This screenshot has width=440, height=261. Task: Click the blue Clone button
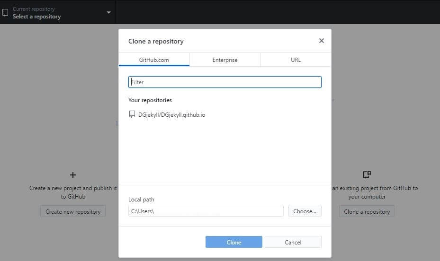(x=234, y=242)
